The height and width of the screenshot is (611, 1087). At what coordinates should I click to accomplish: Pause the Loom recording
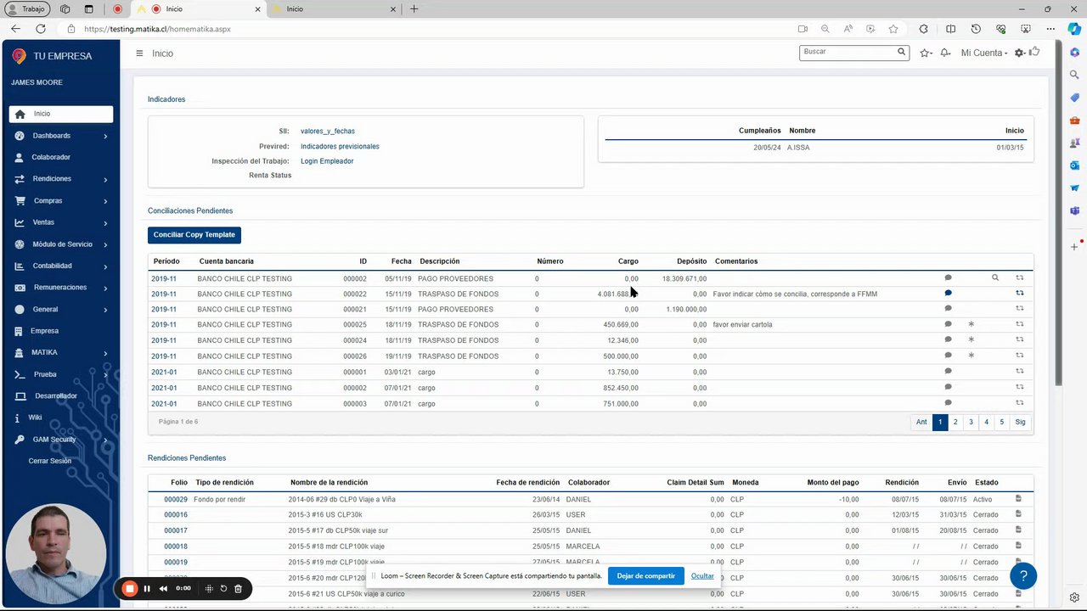pyautogui.click(x=147, y=588)
